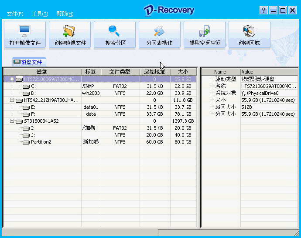Click the 驱动类型 property row
Screen dimensions: 301x238
pos(226,79)
